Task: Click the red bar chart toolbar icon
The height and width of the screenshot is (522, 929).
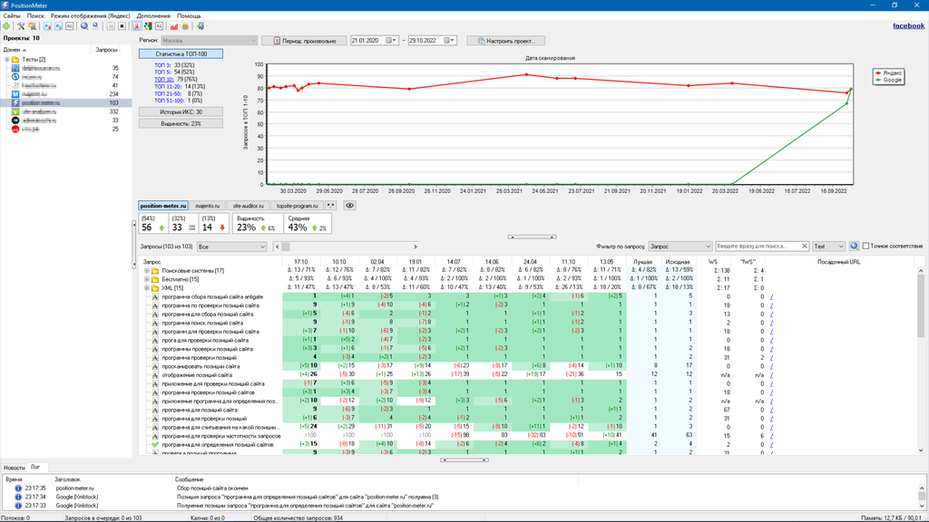Action: [x=174, y=26]
